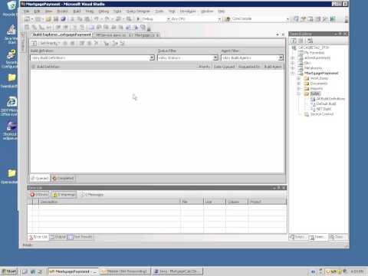Open the Team Explorer bottom tab

pyautogui.click(x=318, y=237)
